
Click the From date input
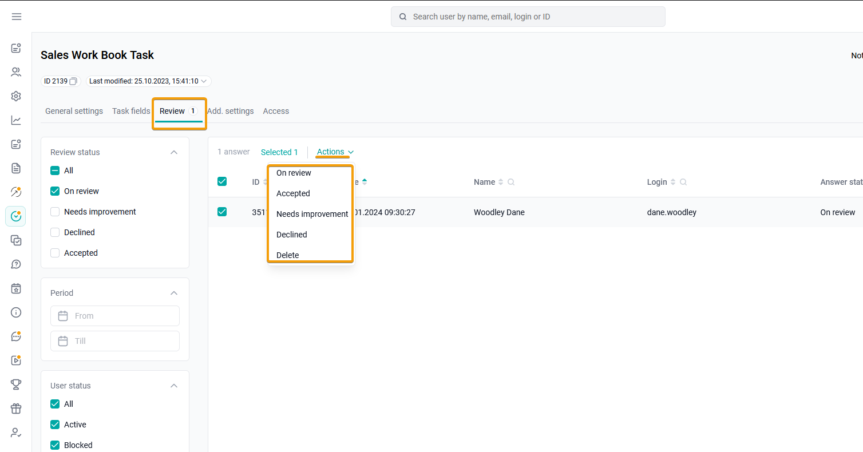click(x=115, y=316)
